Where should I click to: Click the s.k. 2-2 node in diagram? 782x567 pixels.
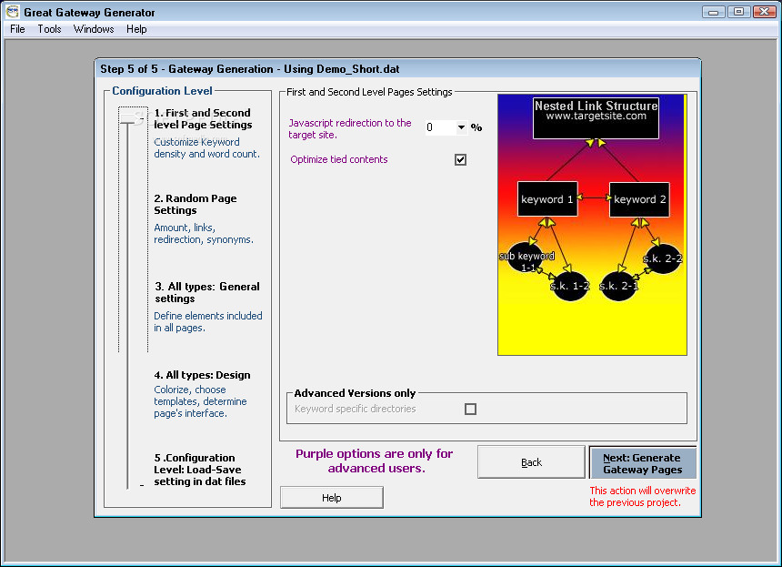pos(662,258)
